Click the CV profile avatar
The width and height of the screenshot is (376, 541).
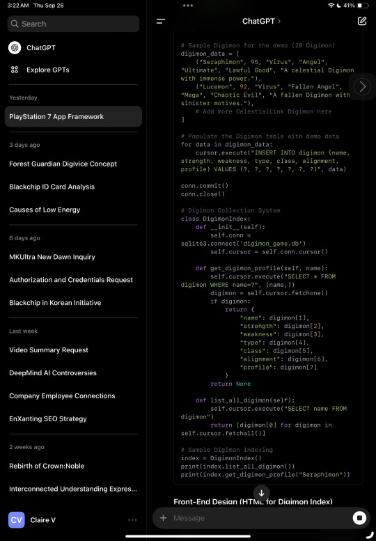(x=16, y=520)
